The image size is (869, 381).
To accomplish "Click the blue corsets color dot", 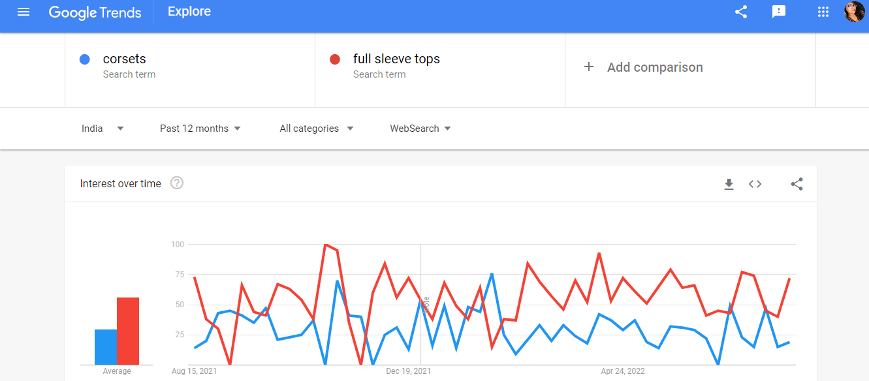I will pos(84,60).
